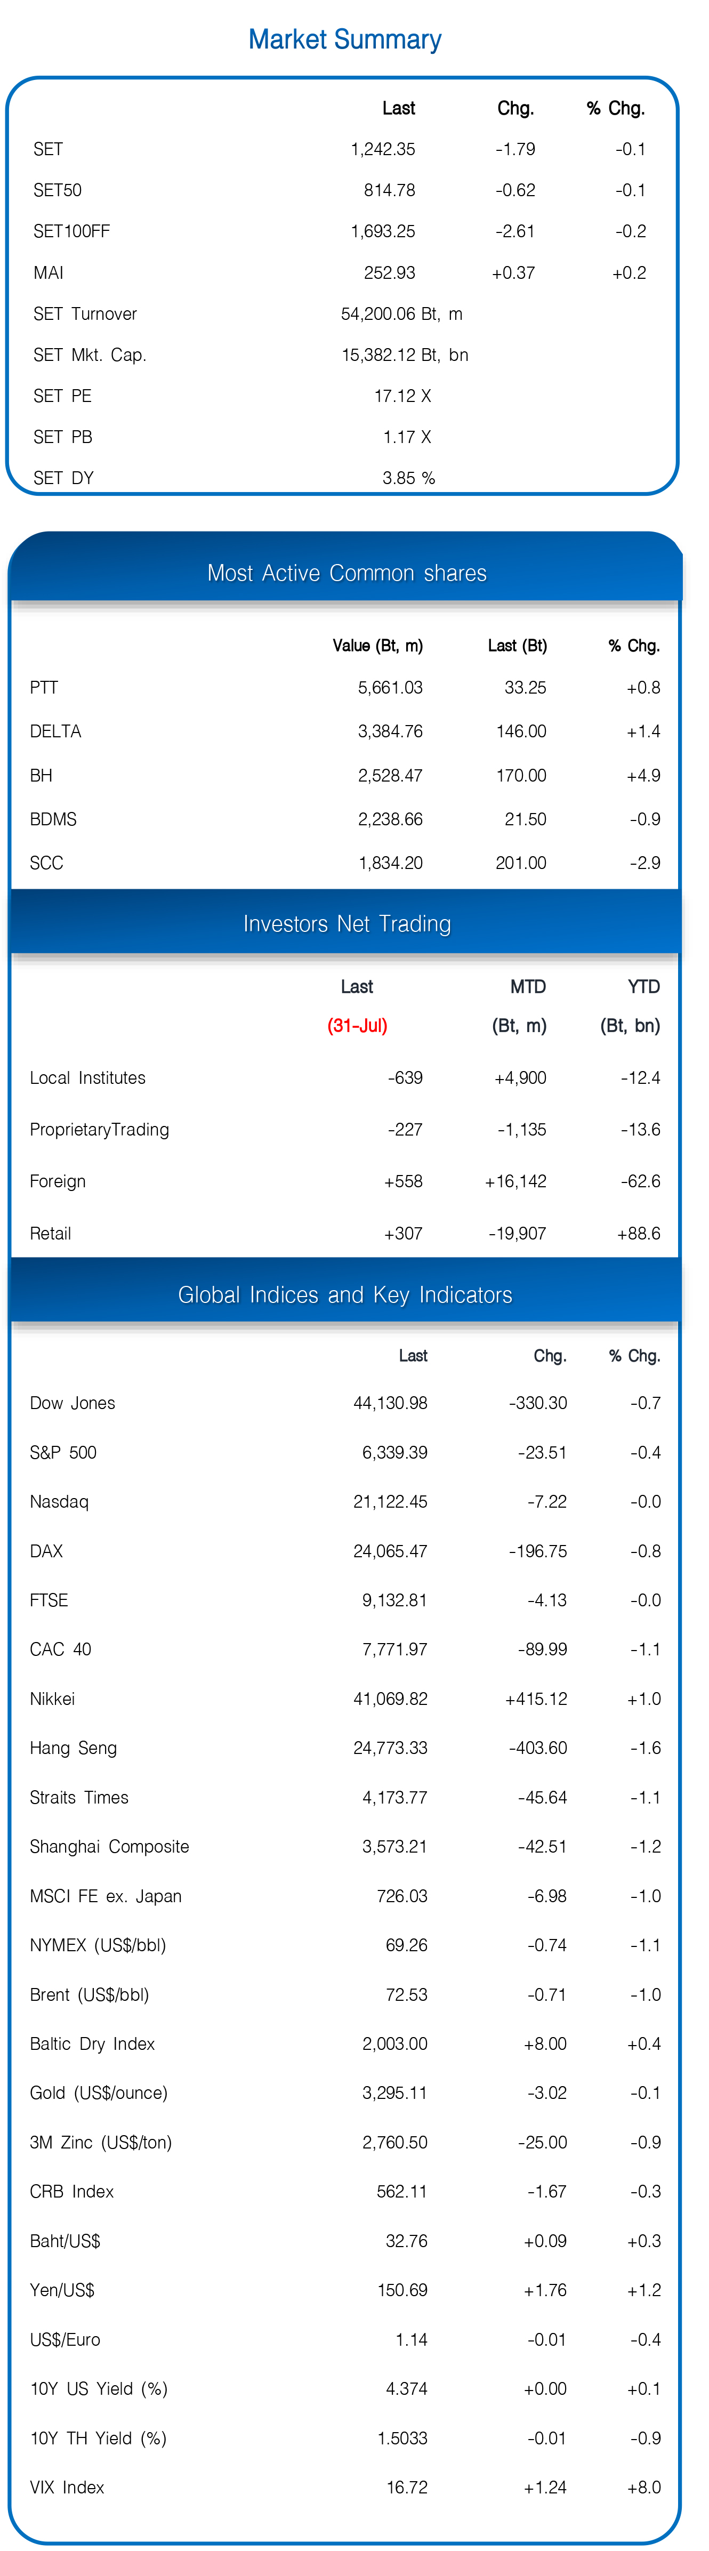The height and width of the screenshot is (2551, 709).
Task: Click the SET Turnover label
Action: pyautogui.click(x=85, y=314)
